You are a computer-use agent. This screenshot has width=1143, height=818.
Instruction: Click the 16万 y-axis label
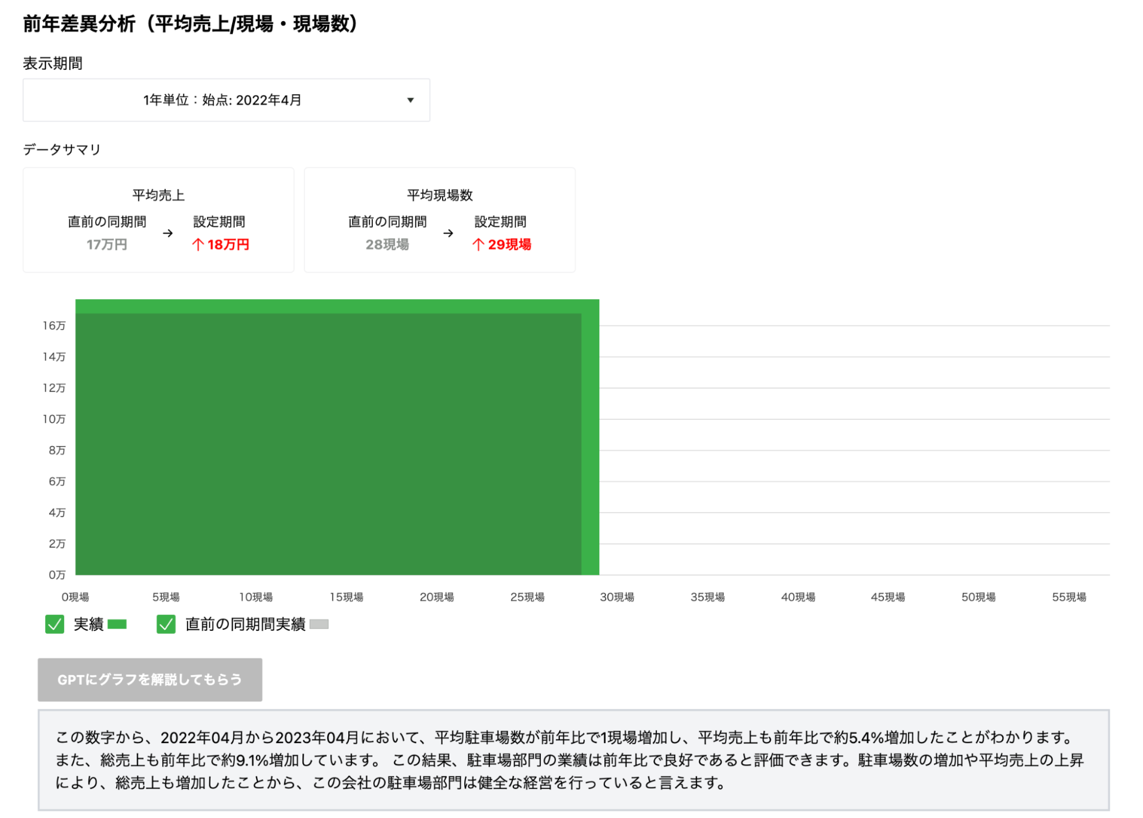tap(54, 325)
